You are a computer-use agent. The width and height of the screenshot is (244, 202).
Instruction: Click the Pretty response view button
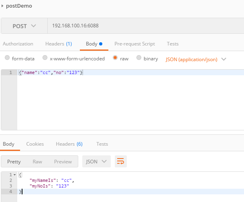[x=14, y=161]
